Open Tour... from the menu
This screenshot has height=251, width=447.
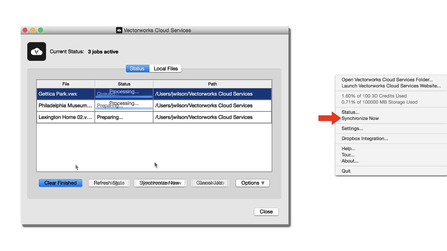(348, 155)
